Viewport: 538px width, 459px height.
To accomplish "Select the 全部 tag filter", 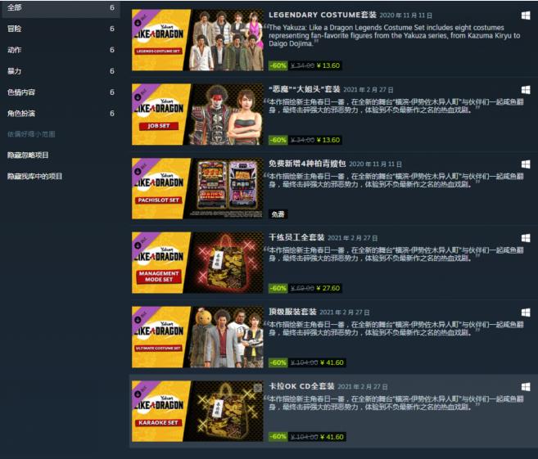I will click(61, 8).
